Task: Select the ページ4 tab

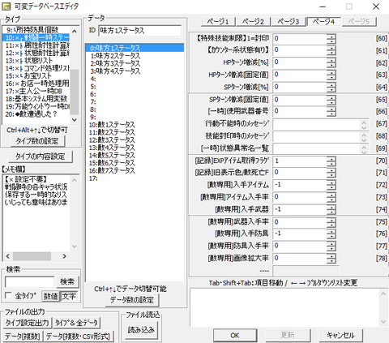Action: [x=323, y=21]
